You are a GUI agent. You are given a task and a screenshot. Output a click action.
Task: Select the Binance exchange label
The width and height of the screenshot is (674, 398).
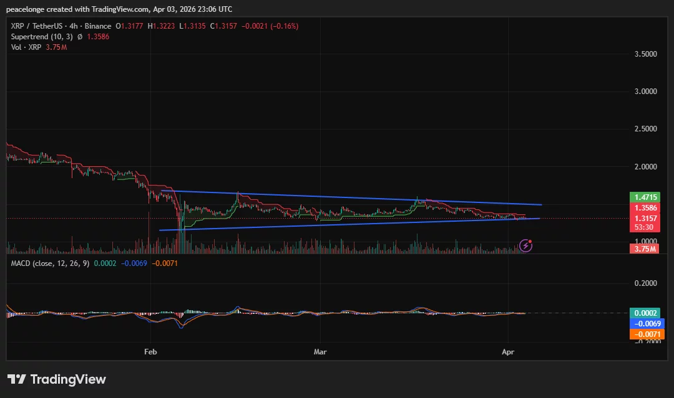point(97,26)
